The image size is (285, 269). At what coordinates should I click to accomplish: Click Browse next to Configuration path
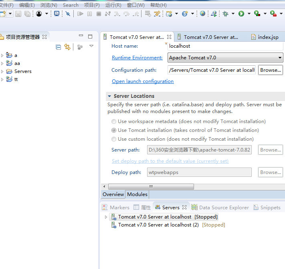271,70
